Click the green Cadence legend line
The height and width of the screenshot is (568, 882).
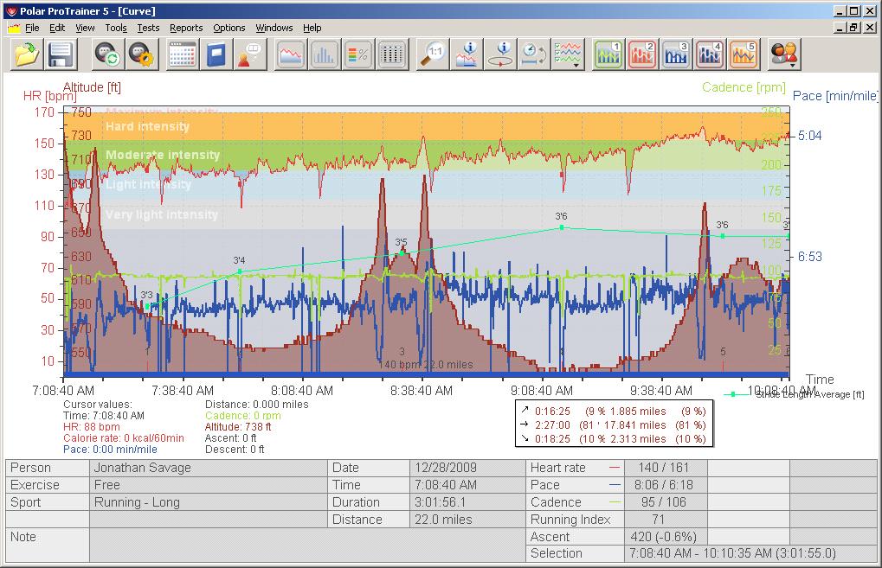(615, 502)
